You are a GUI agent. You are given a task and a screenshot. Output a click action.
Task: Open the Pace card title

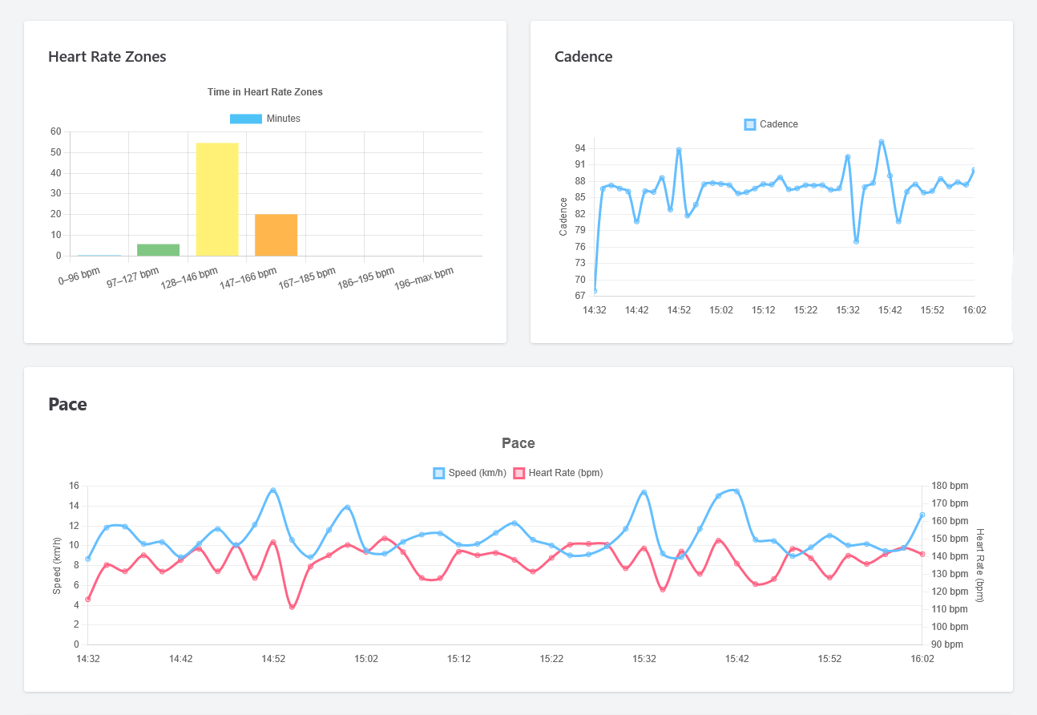click(x=67, y=404)
